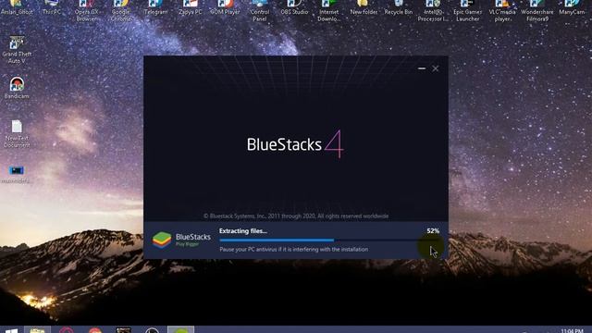The width and height of the screenshot is (592, 333).
Task: Open the New folder icon
Action: pos(364,7)
